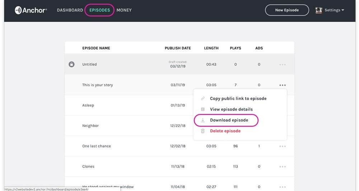Open the three-dot menu for One last chance
Viewport: 359px width, 191px height.
283,146
